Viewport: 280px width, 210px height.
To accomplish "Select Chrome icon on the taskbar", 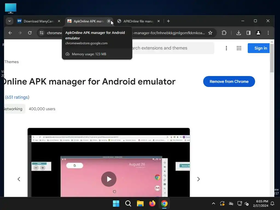I will click(164, 203).
